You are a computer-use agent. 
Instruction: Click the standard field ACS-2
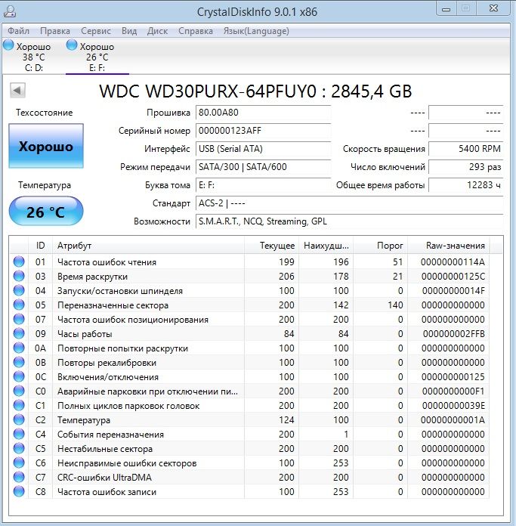click(x=349, y=203)
